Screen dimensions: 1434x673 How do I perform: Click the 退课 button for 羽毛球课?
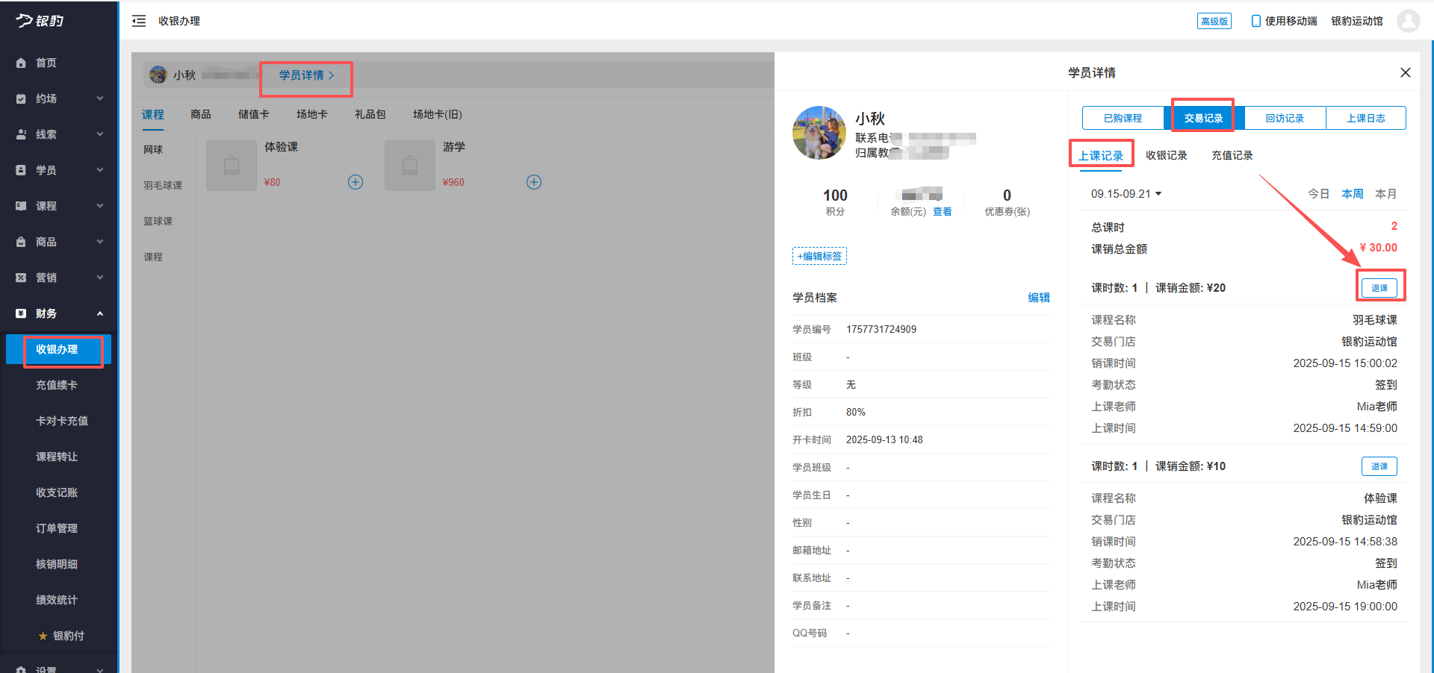pos(1379,287)
